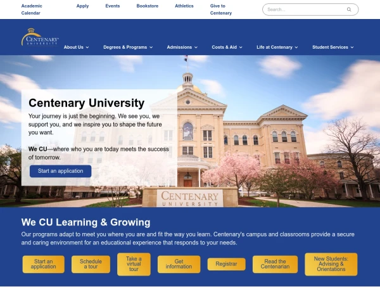The image size is (380, 304).
Task: Click the Get information button
Action: pos(179,264)
